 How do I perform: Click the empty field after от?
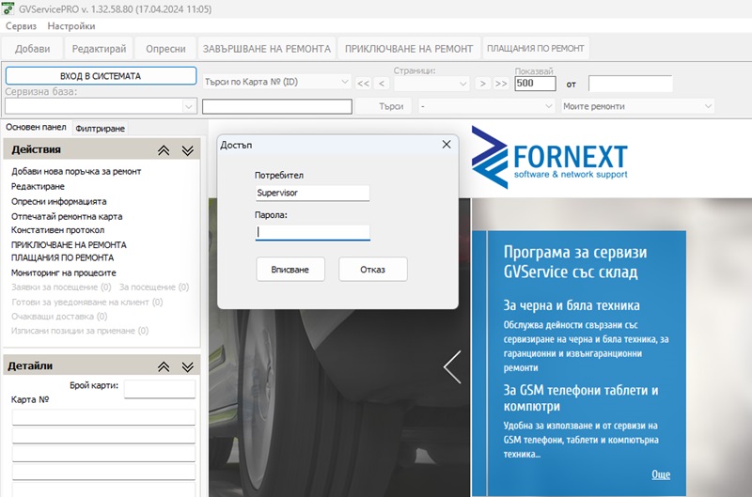(630, 84)
